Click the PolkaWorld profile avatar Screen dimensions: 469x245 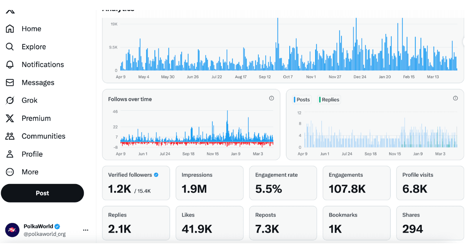[x=12, y=230]
